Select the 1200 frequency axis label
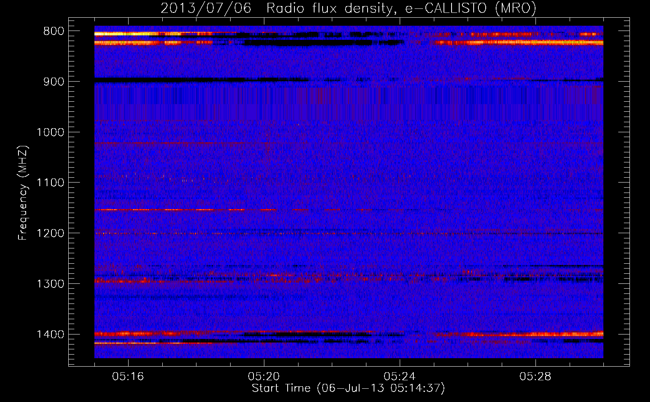The image size is (650, 402). pos(50,234)
